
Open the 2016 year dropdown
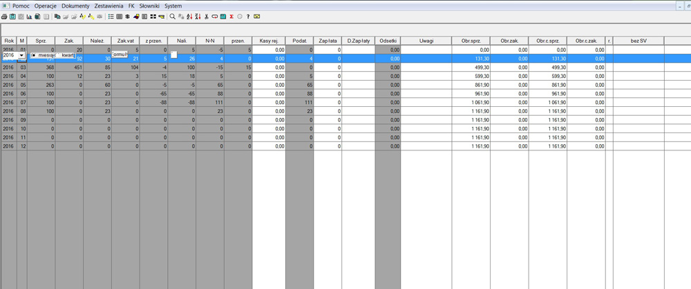22,55
